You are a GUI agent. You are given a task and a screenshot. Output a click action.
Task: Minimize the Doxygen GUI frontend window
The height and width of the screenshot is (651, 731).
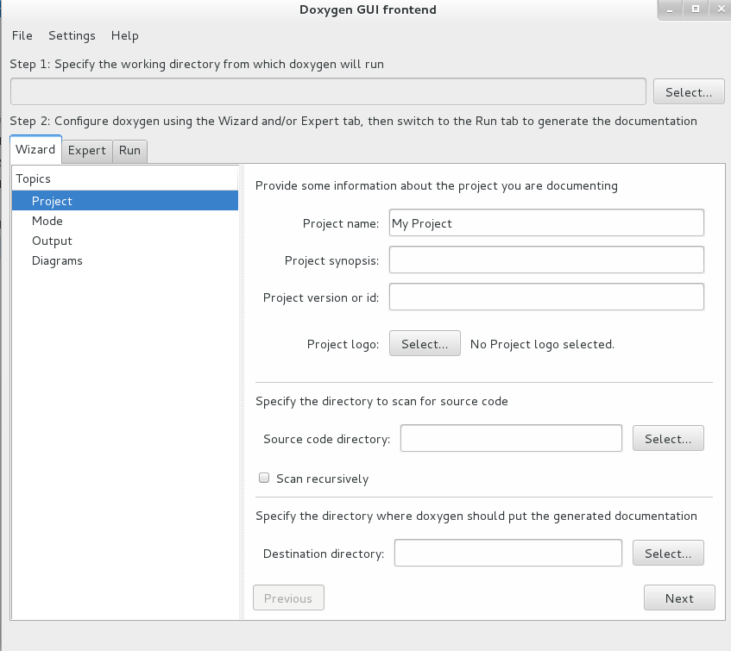[x=670, y=9]
